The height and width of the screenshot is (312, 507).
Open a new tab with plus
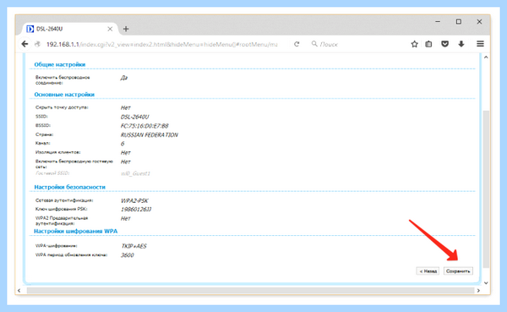point(126,29)
